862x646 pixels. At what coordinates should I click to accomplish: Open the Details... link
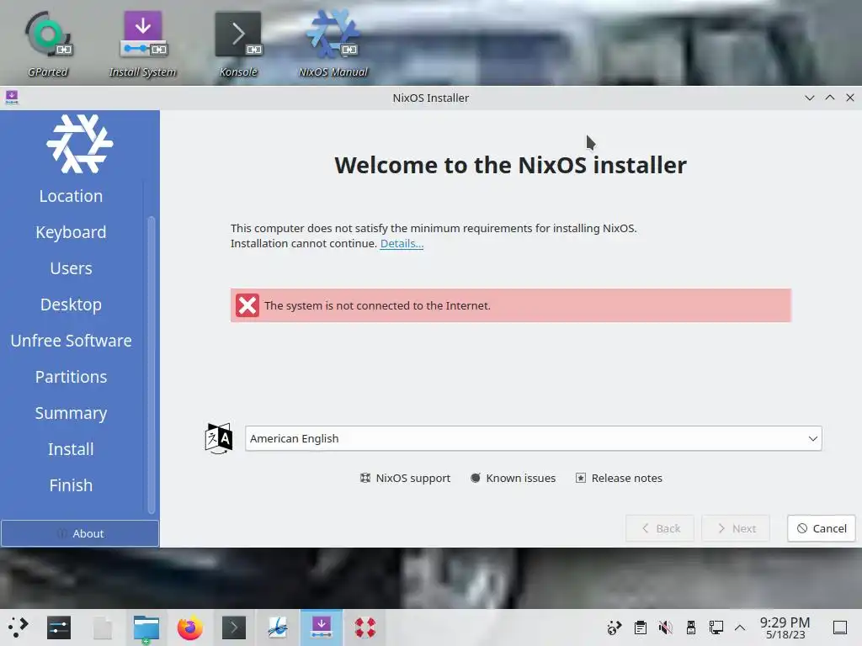(x=402, y=243)
